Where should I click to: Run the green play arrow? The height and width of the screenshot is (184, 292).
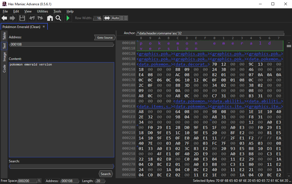[68, 18]
